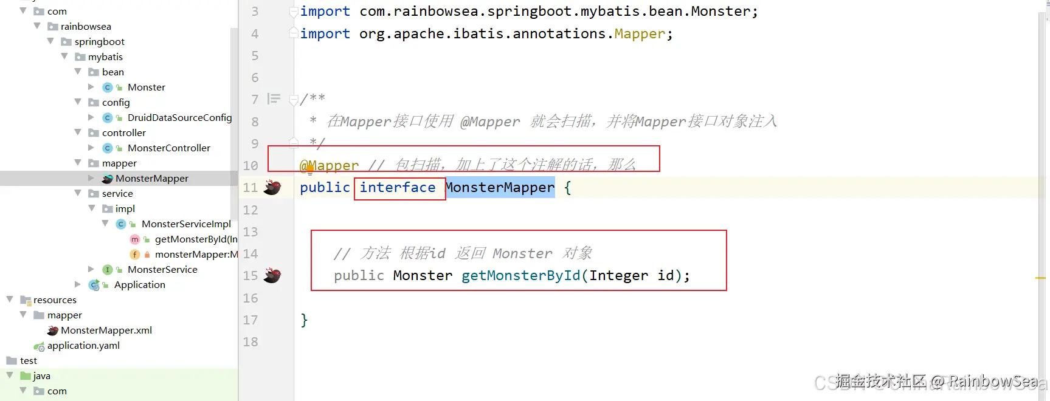
Task: Click the MonsterMapper.xml bird file icon
Action: pos(53,331)
